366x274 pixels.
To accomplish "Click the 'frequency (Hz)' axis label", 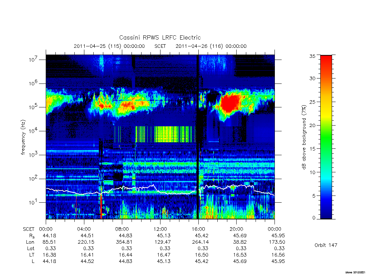I will point(23,137).
